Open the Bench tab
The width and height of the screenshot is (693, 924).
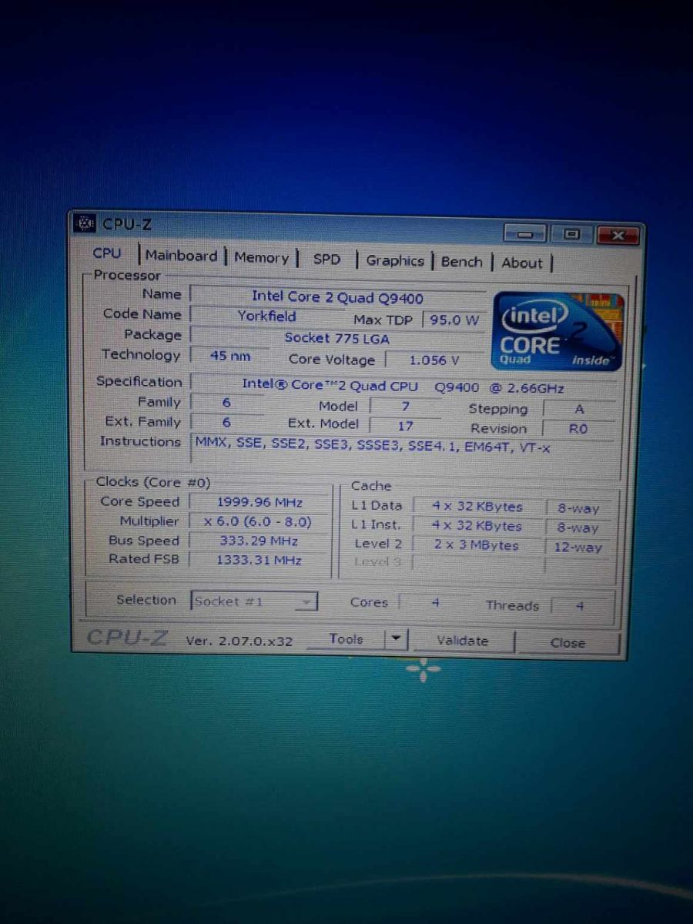461,261
